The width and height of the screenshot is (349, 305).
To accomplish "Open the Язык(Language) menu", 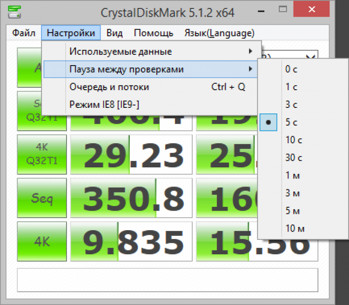I will (219, 33).
